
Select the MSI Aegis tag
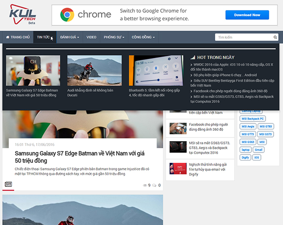[x=248, y=127]
